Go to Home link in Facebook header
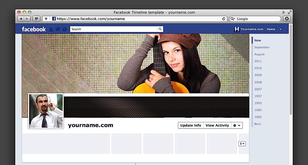 271,29
